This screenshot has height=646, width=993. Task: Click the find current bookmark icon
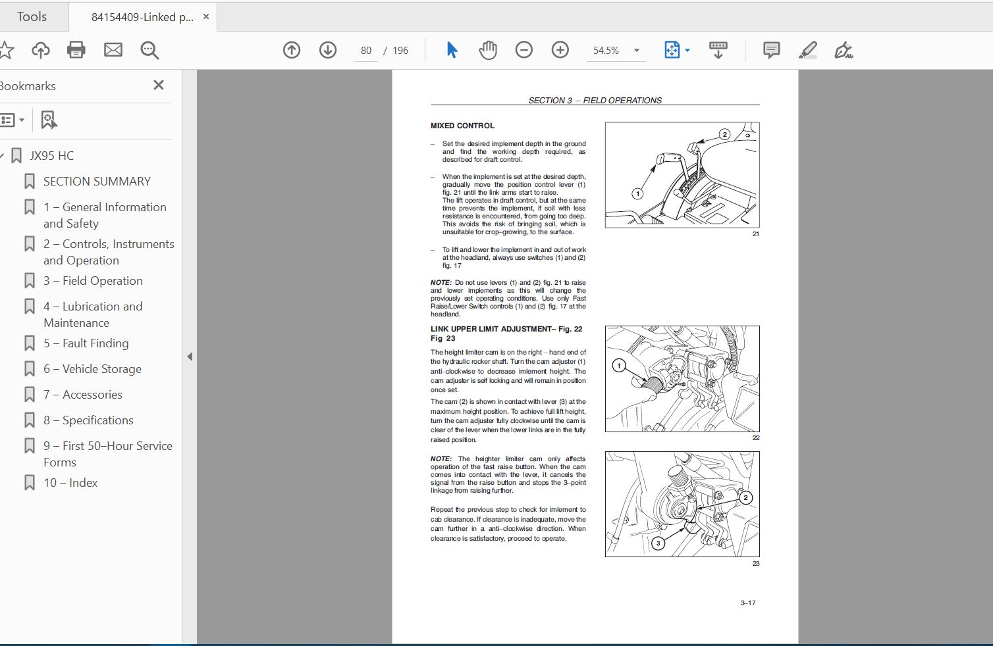tap(49, 120)
